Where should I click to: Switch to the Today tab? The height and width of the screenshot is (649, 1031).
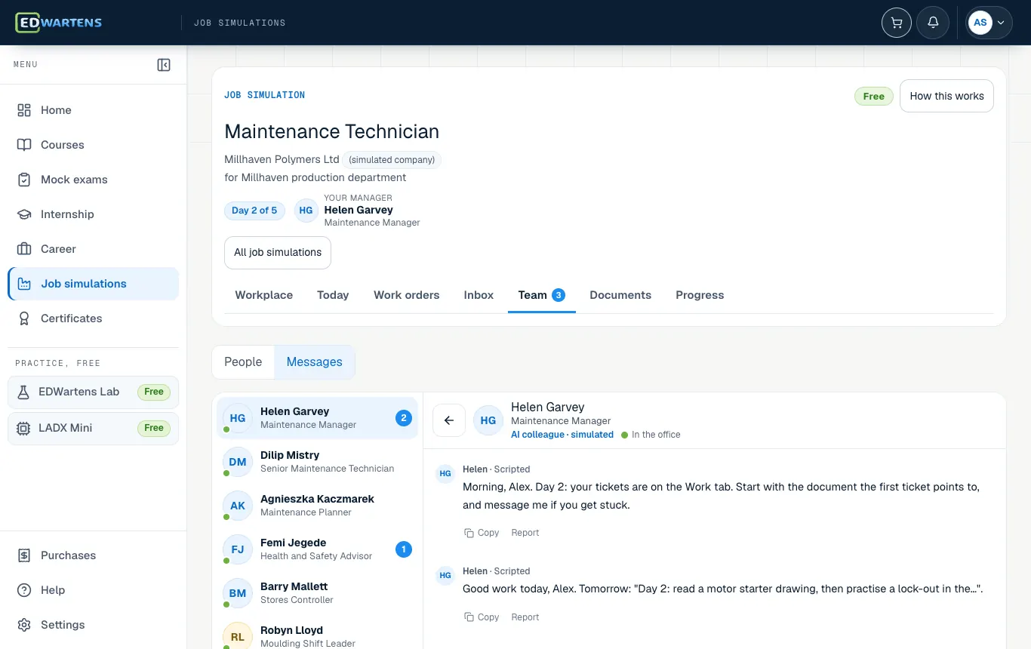(x=333, y=295)
